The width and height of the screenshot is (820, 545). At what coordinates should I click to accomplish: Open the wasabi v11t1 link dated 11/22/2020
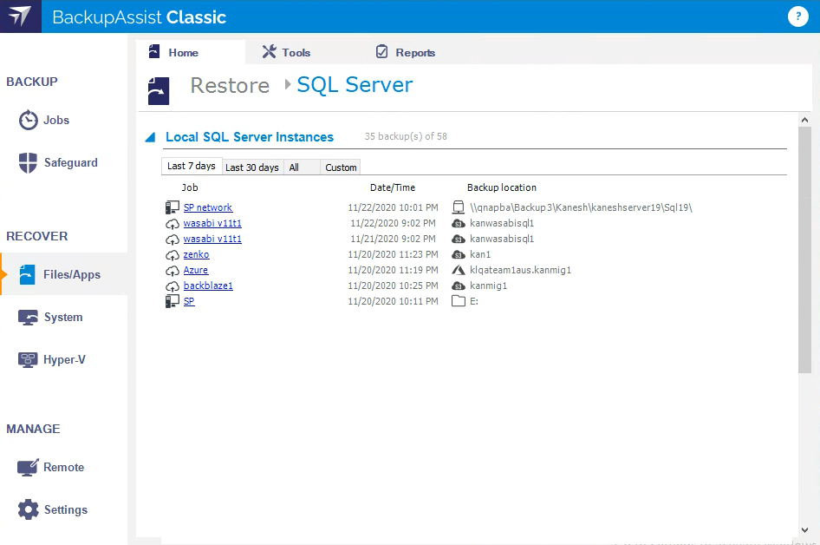click(212, 223)
